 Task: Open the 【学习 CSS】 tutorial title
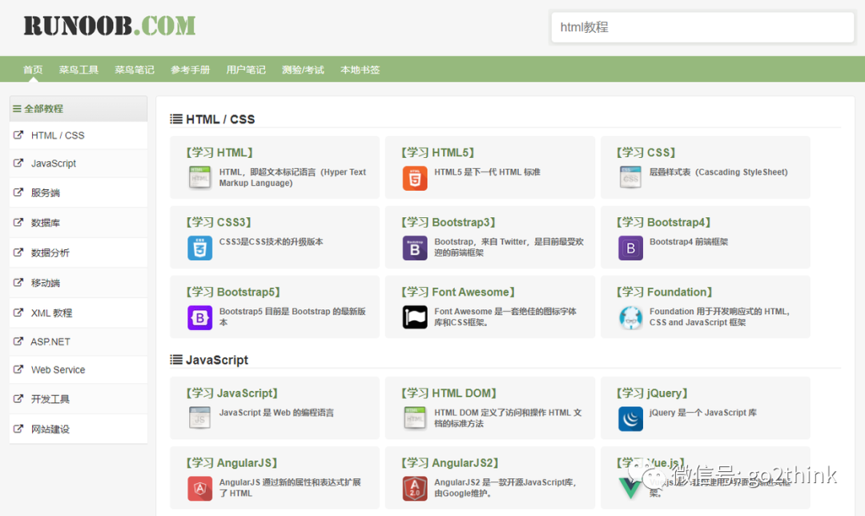[646, 152]
